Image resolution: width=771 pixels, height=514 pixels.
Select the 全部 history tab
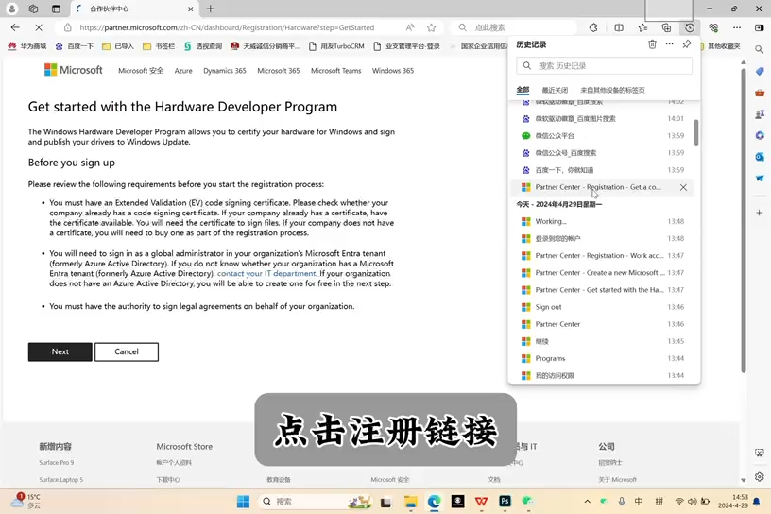[x=523, y=90]
